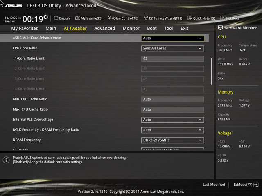Select the Exit tab
This screenshot has height=196, width=262.
[184, 28]
